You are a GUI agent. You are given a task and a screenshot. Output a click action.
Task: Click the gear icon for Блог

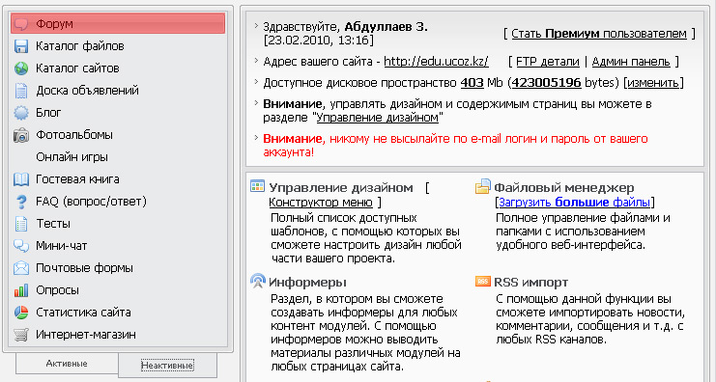[21, 113]
